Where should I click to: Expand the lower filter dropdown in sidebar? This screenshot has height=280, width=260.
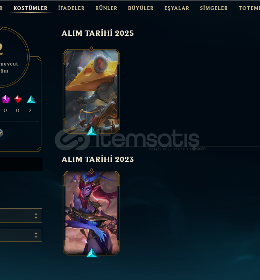click(21, 235)
